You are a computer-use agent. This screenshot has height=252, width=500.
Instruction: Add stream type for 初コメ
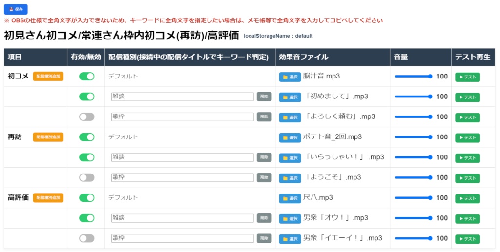click(x=48, y=77)
